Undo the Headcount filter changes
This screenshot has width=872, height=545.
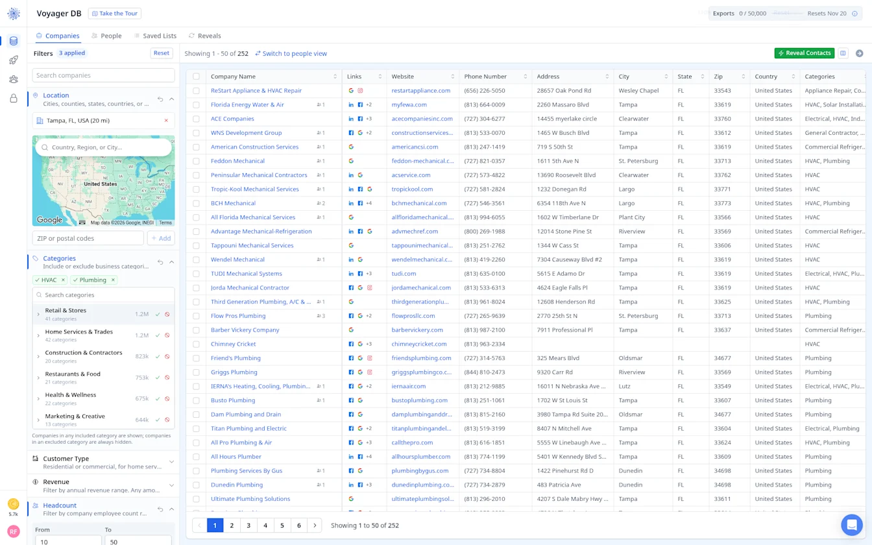160,509
